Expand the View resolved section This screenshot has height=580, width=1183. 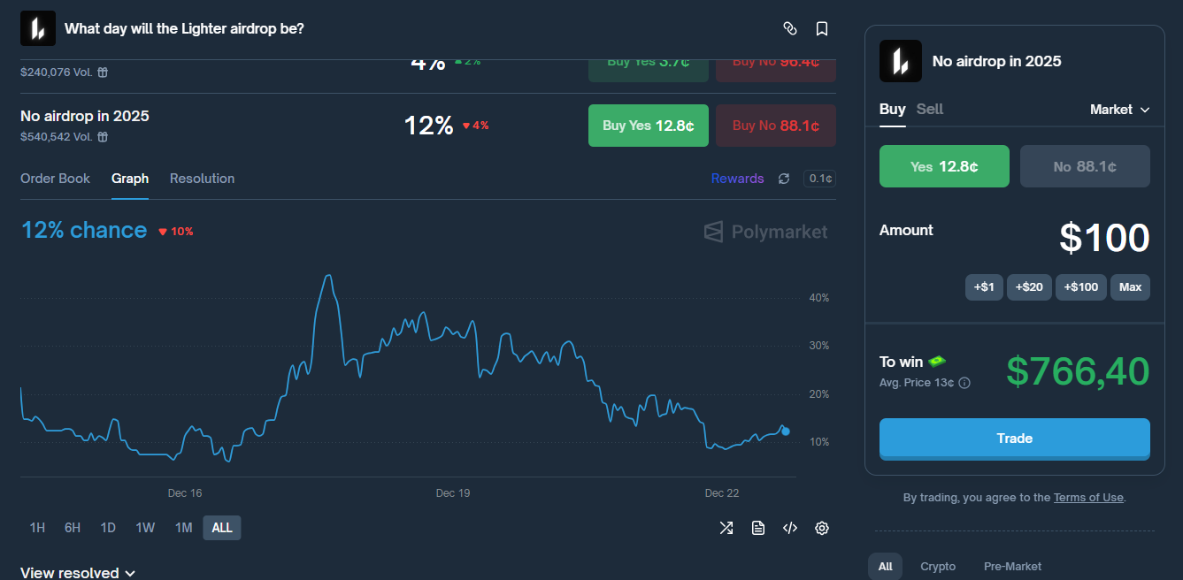coord(78,571)
